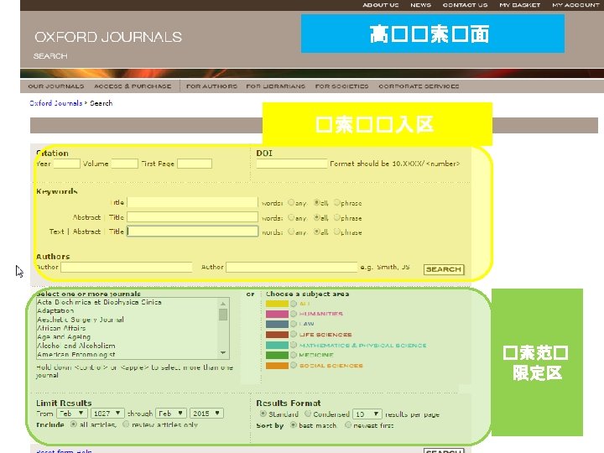
Task: Select 'phrase' for Text | Abstract | Title words
Action: (x=337, y=232)
